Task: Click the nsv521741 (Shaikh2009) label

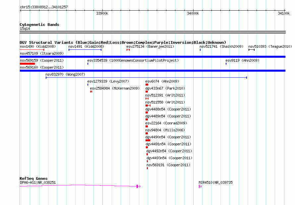Action: (x=221, y=46)
